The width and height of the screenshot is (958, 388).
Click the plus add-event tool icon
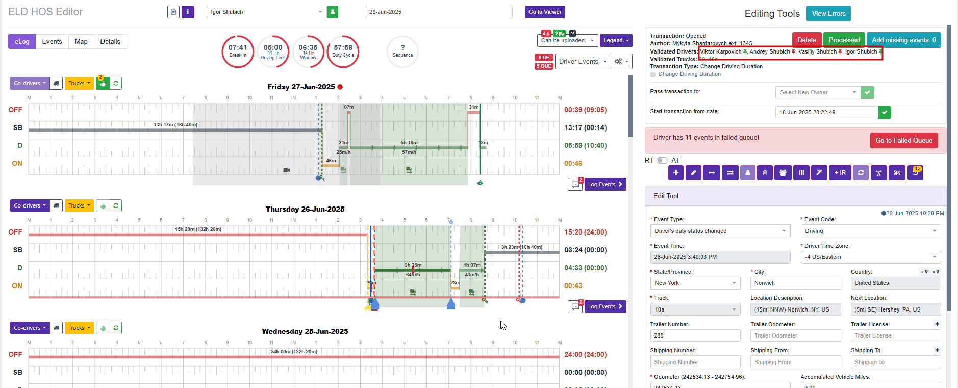tap(676, 173)
